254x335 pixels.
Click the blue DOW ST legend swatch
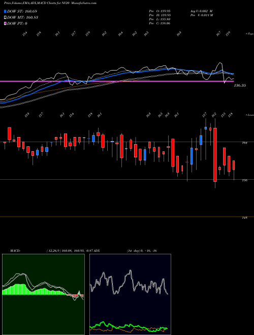click(5, 11)
